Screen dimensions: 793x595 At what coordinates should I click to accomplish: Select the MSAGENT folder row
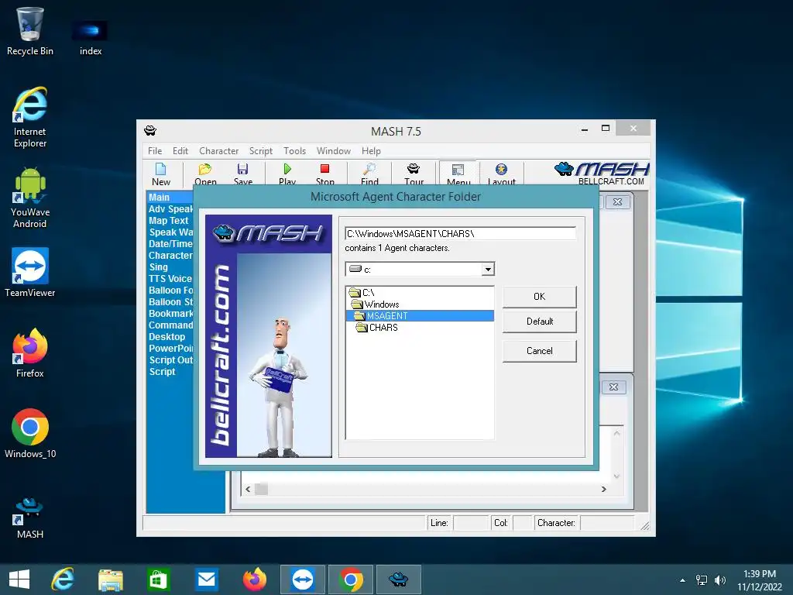(x=420, y=316)
